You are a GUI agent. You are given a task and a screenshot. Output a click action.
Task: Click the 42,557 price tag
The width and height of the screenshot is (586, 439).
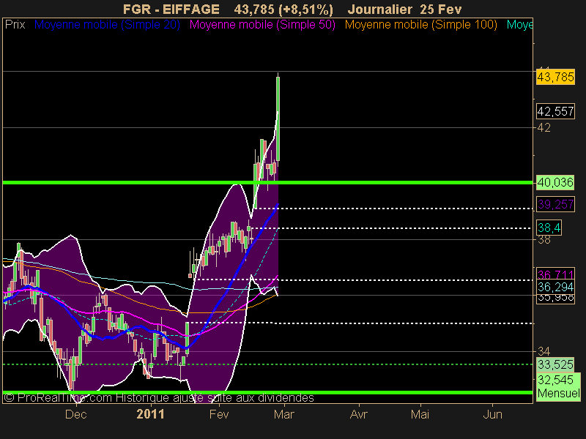click(x=555, y=111)
